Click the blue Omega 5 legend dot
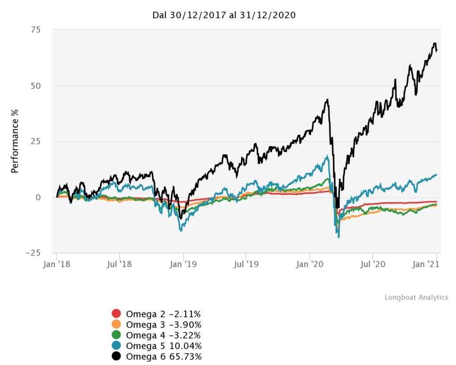This screenshot has width=456, height=365. click(116, 345)
